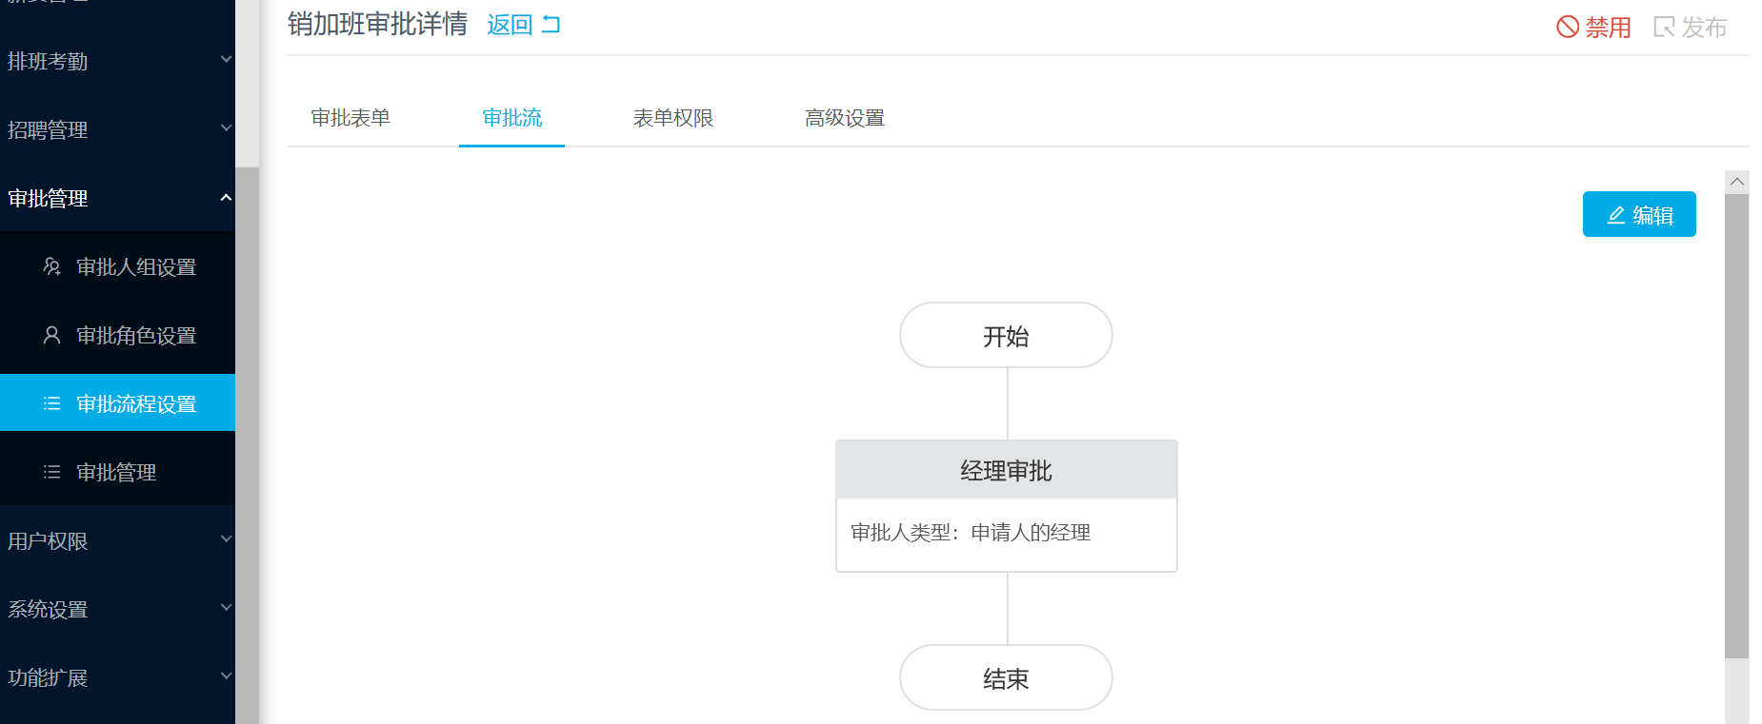Switch to the 审批表单 tab
This screenshot has height=724, width=1762.
(350, 118)
